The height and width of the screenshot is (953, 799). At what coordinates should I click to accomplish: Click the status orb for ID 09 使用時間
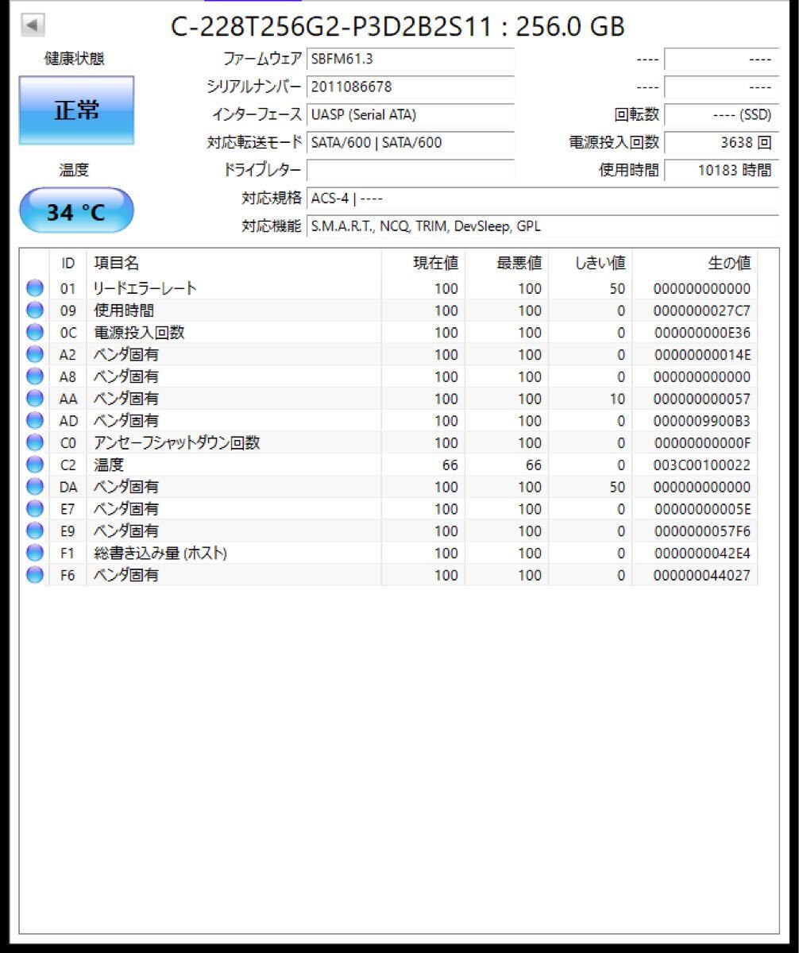35,311
